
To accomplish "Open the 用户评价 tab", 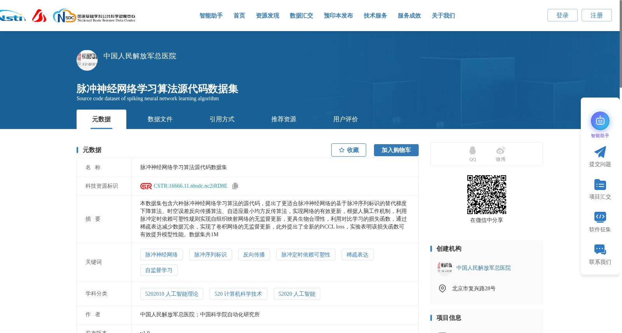I will pyautogui.click(x=345, y=119).
